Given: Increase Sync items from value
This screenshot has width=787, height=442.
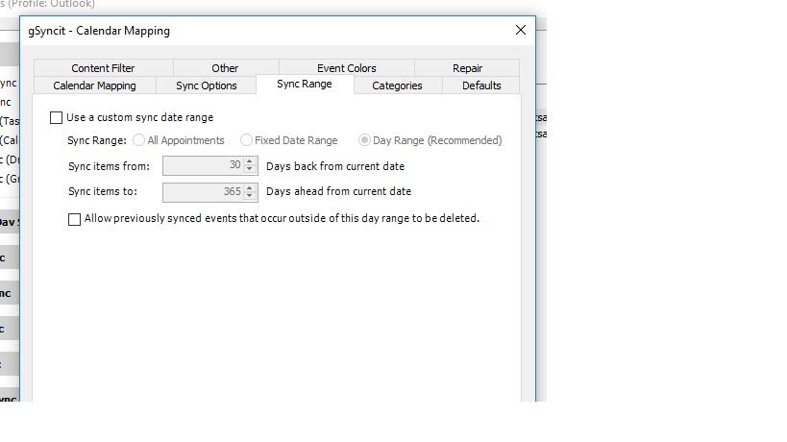Looking at the screenshot, I should coord(250,161).
